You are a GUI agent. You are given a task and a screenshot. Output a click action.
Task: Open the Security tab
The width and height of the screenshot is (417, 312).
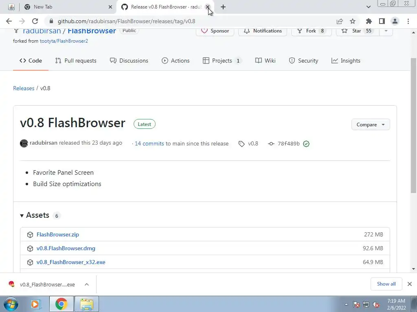point(303,61)
